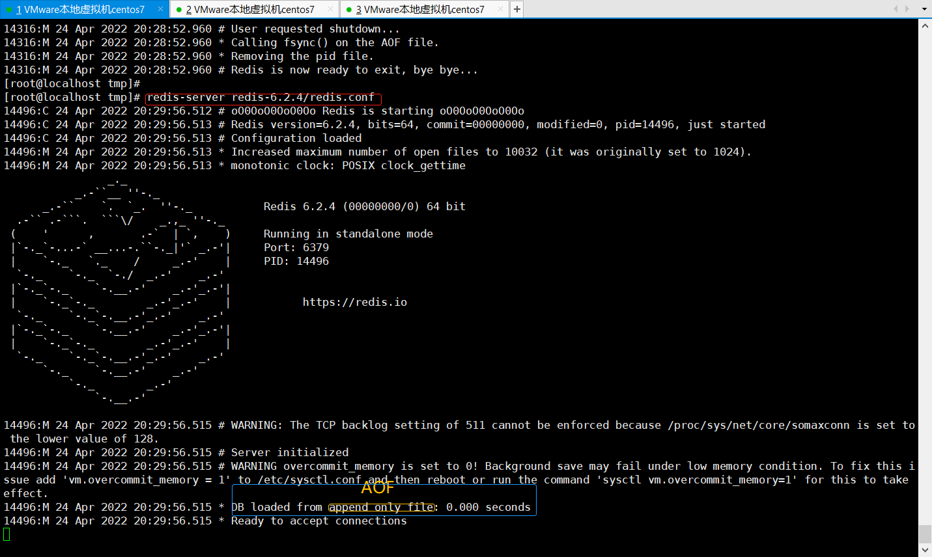This screenshot has height=557, width=932.
Task: Open a new session tab with plus button
Action: (x=516, y=9)
